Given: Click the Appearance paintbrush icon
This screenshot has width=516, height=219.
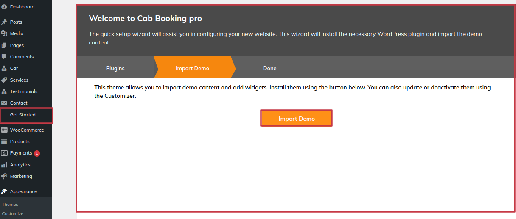Looking at the screenshot, I should click(4, 191).
